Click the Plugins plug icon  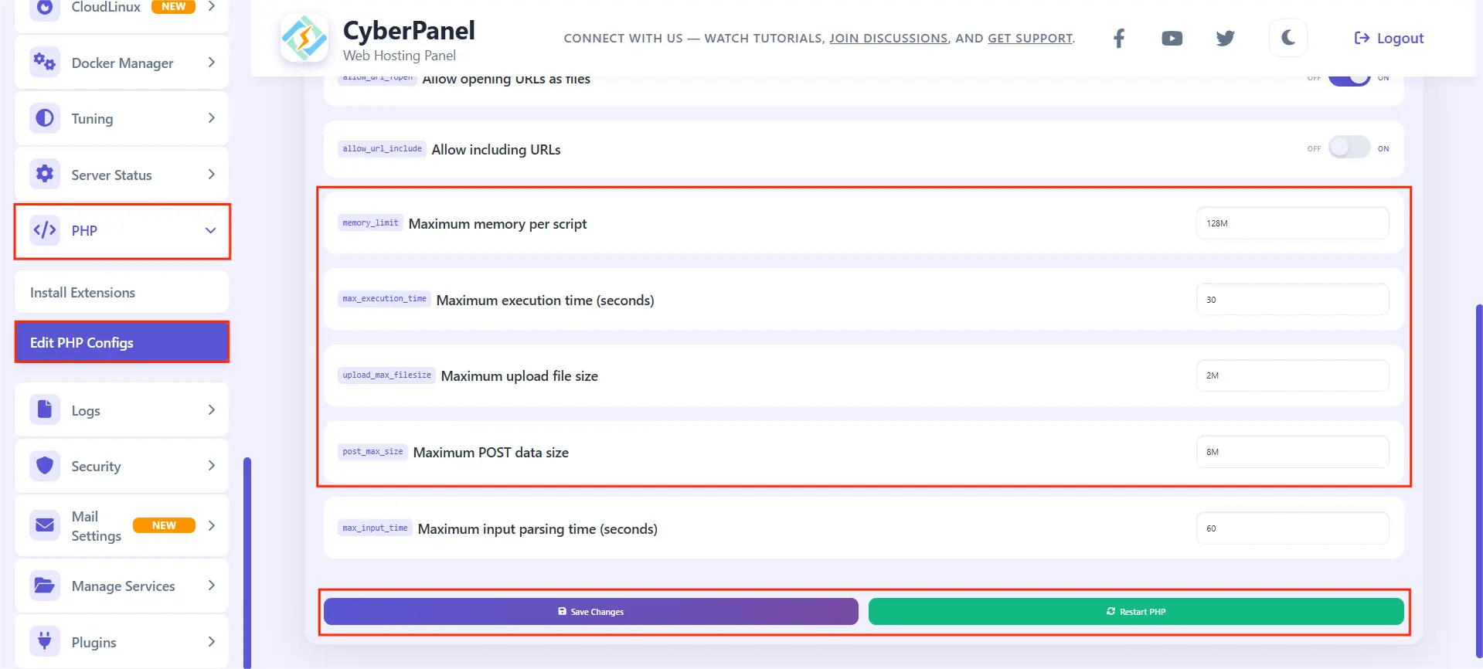(x=45, y=641)
